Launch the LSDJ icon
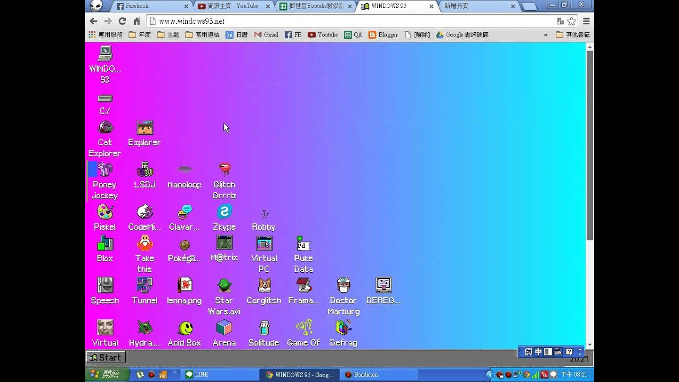Image resolution: width=679 pixels, height=382 pixels. click(x=144, y=170)
